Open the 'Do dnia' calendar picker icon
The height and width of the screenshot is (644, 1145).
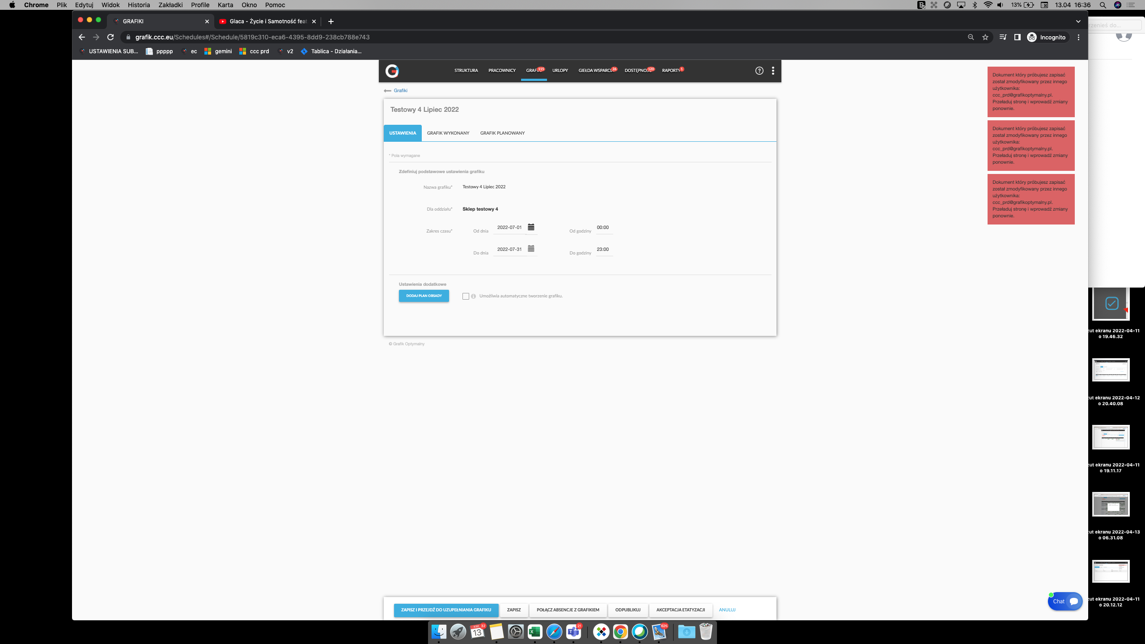(x=531, y=249)
